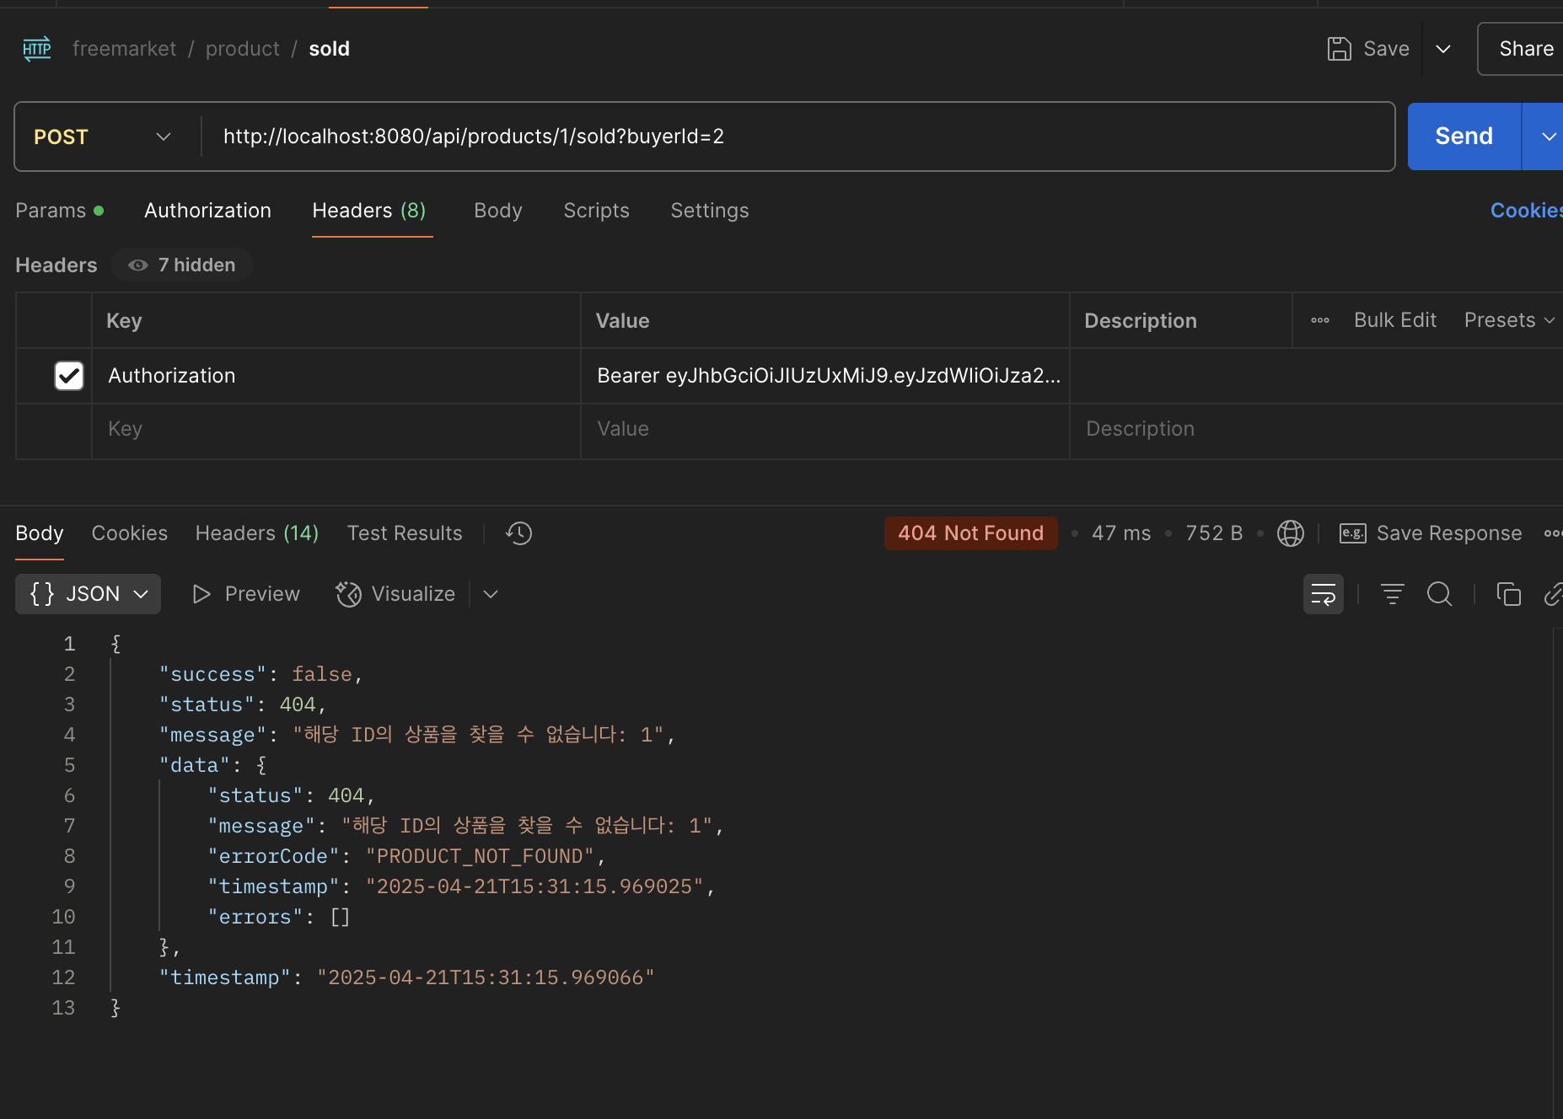Click the 404 Not Found status badge
The image size is (1563, 1119).
pos(971,533)
